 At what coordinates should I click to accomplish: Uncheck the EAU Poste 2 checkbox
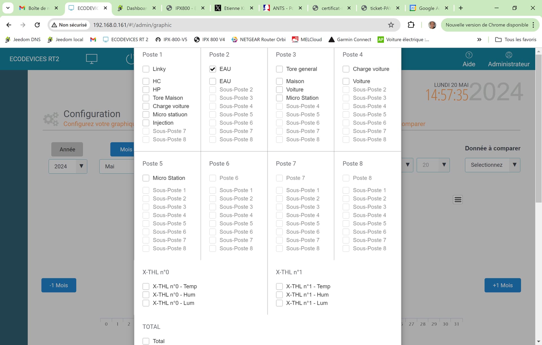click(213, 69)
